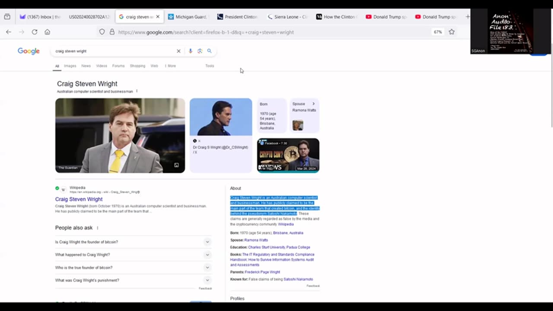
Task: Expand "What was Craig Wright's punishment?"
Action: (x=133, y=280)
